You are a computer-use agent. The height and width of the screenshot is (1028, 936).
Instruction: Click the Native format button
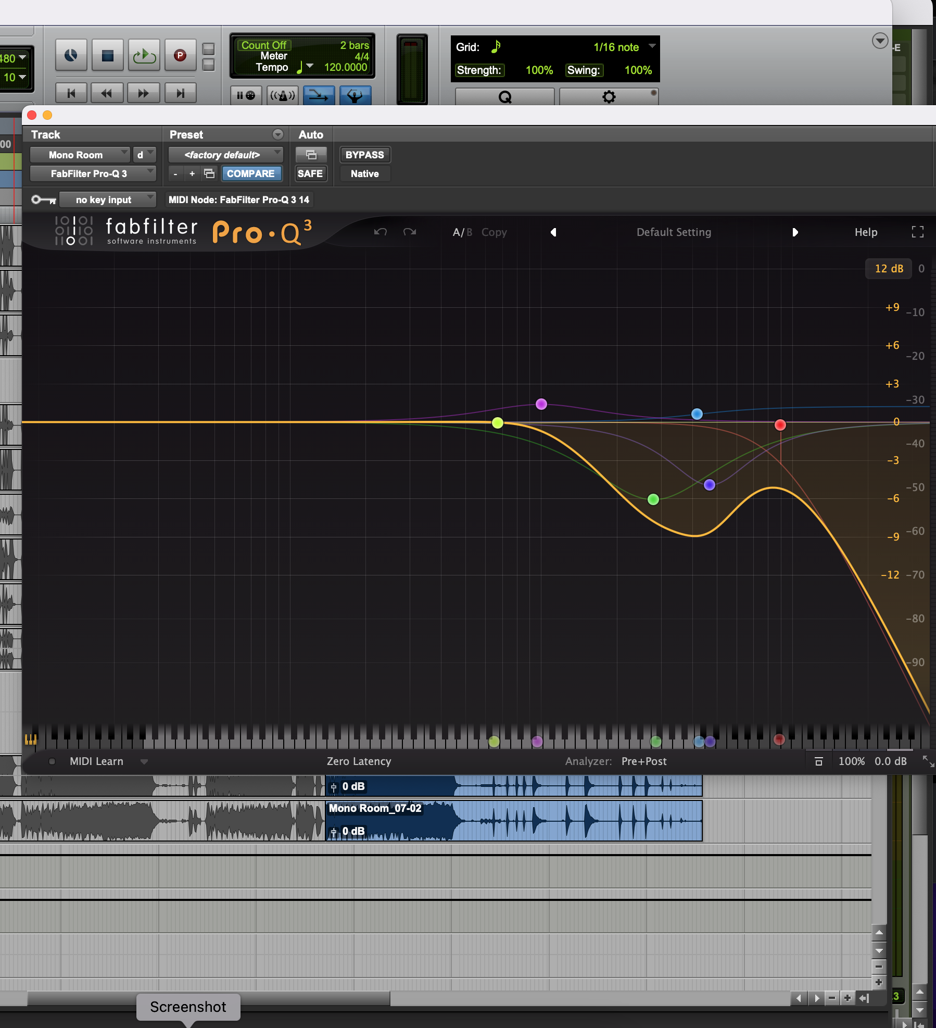pos(364,173)
